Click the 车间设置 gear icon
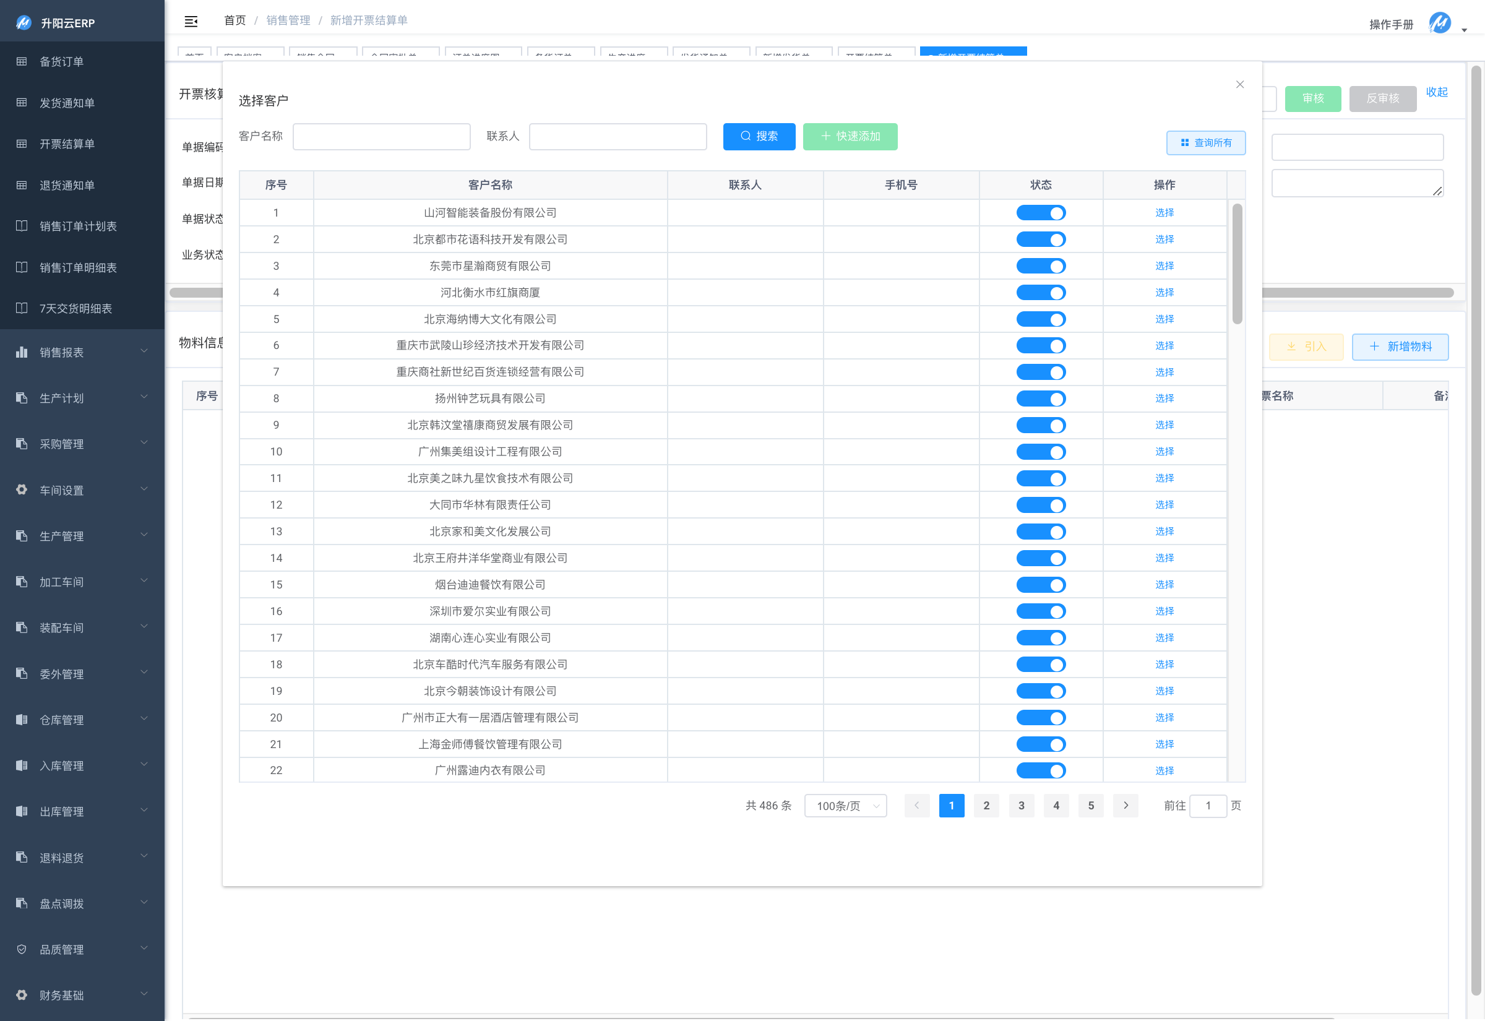The image size is (1485, 1021). coord(22,489)
